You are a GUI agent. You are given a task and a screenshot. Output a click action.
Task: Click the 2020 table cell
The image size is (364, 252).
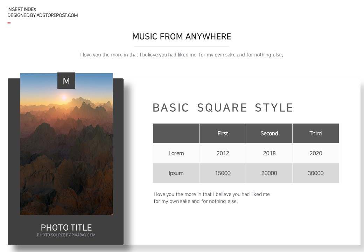tap(316, 153)
